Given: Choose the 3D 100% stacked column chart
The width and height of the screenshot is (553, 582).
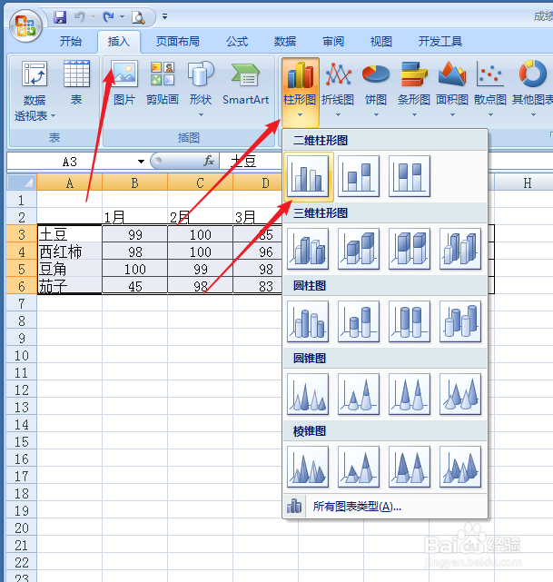Looking at the screenshot, I should click(x=410, y=249).
